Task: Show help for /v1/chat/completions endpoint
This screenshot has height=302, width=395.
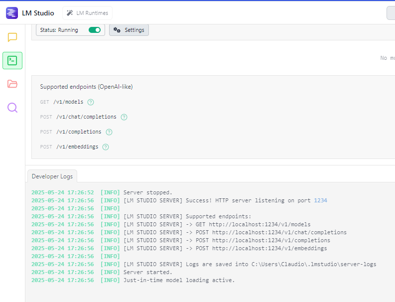Action: tap(124, 117)
